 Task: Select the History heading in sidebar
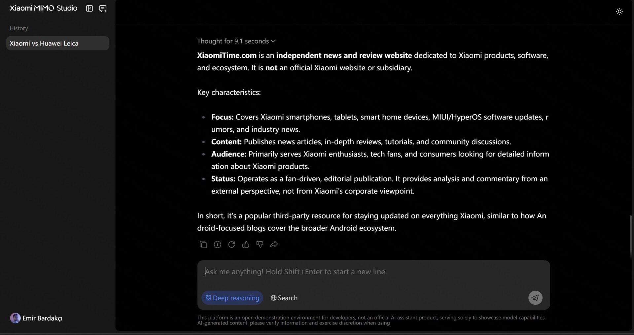click(18, 28)
